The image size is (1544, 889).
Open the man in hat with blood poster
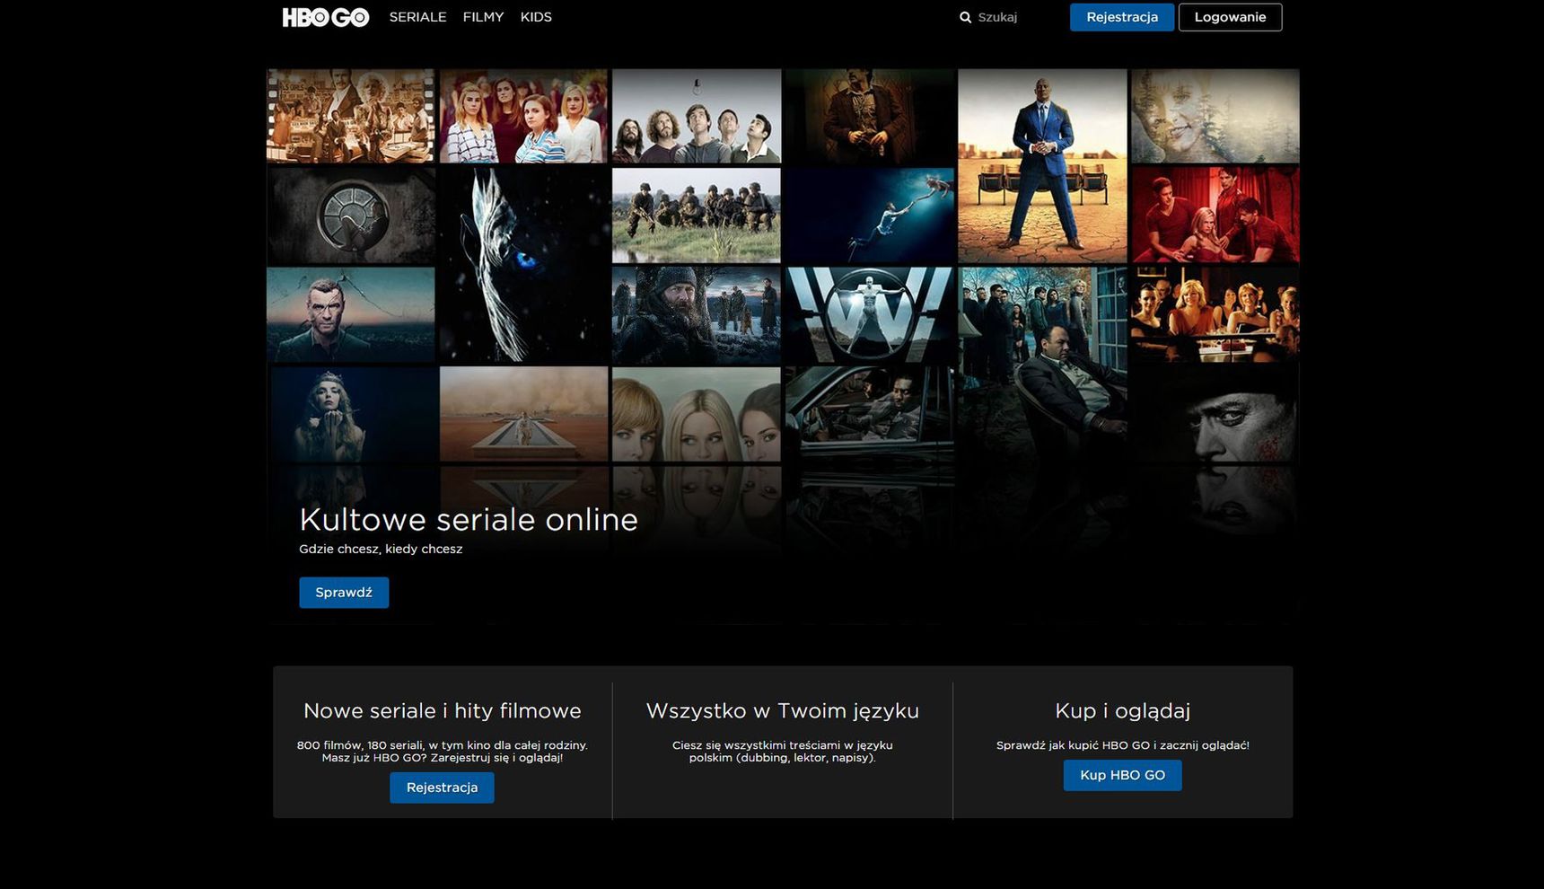(x=1215, y=414)
